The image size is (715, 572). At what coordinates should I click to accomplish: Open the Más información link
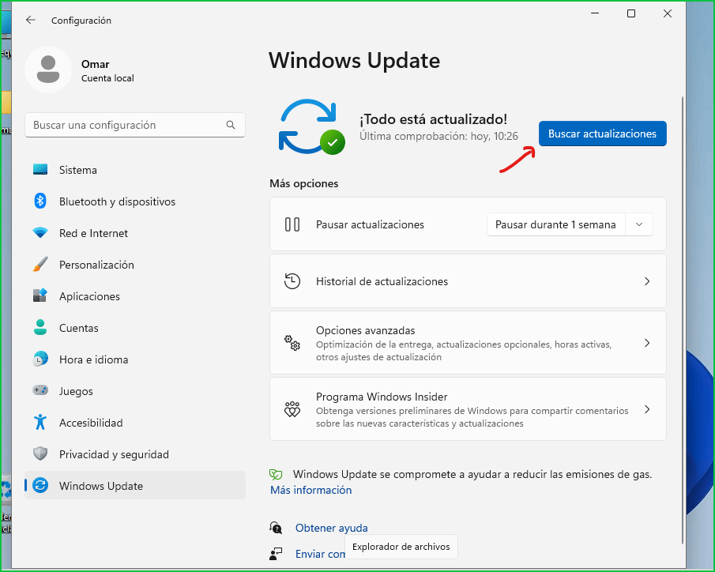pyautogui.click(x=311, y=490)
